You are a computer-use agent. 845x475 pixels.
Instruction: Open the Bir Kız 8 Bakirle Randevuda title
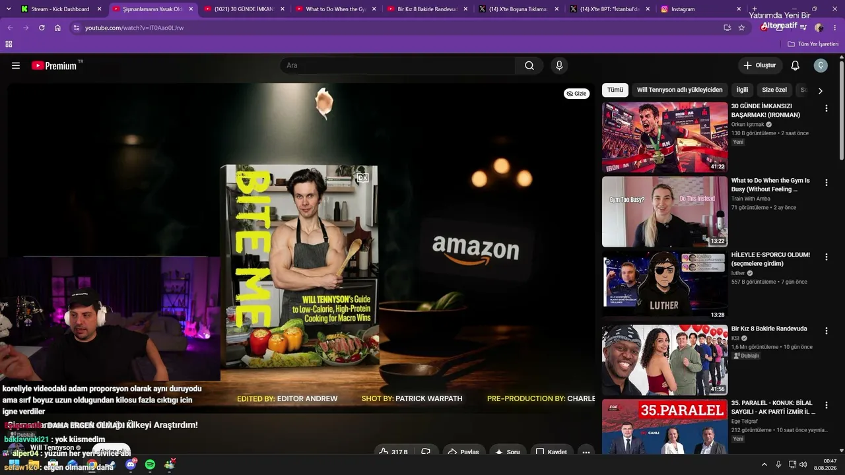coord(769,329)
